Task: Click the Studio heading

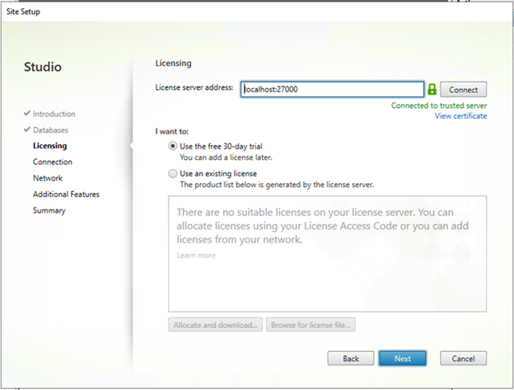Action: tap(43, 67)
